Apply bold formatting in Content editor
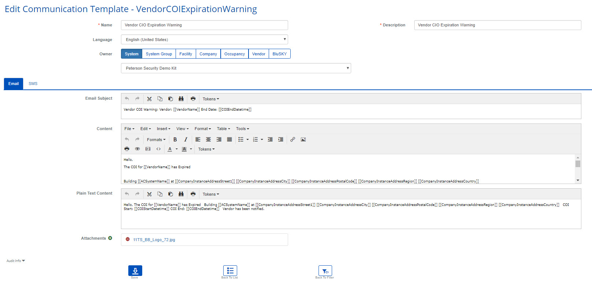The height and width of the screenshot is (284, 592). pos(175,140)
